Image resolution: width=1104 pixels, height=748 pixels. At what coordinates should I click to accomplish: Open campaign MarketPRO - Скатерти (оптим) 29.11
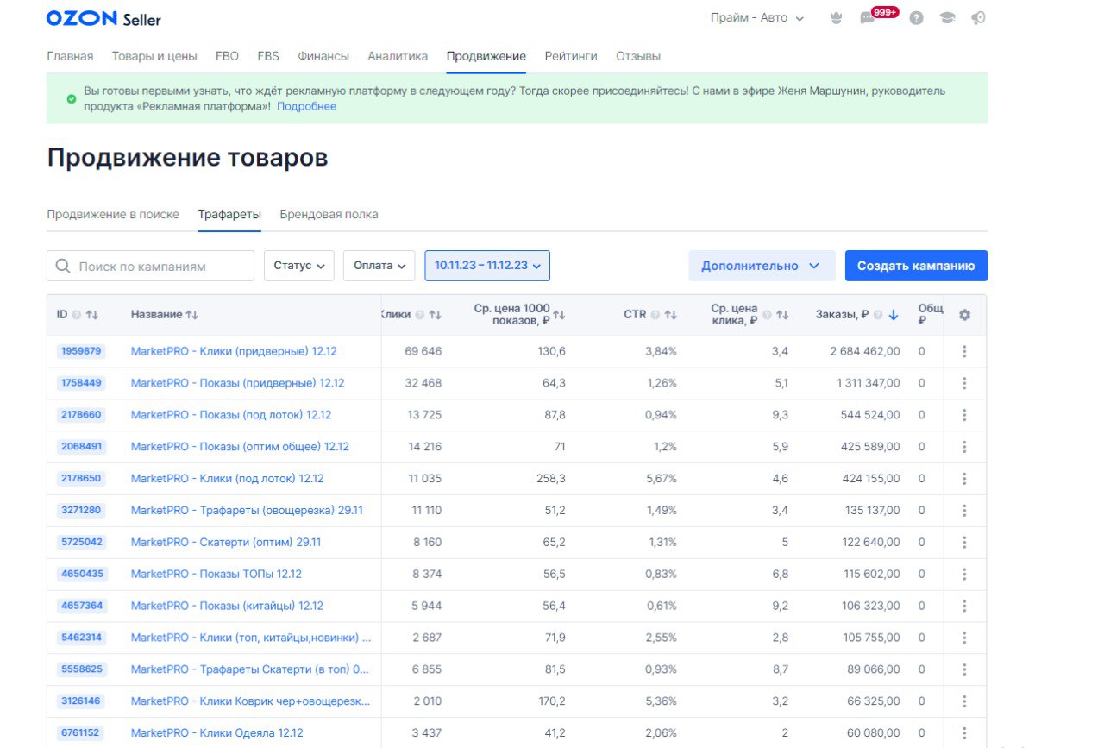click(226, 543)
